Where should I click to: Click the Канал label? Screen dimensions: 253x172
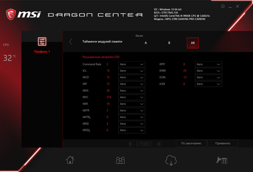coord(139,36)
